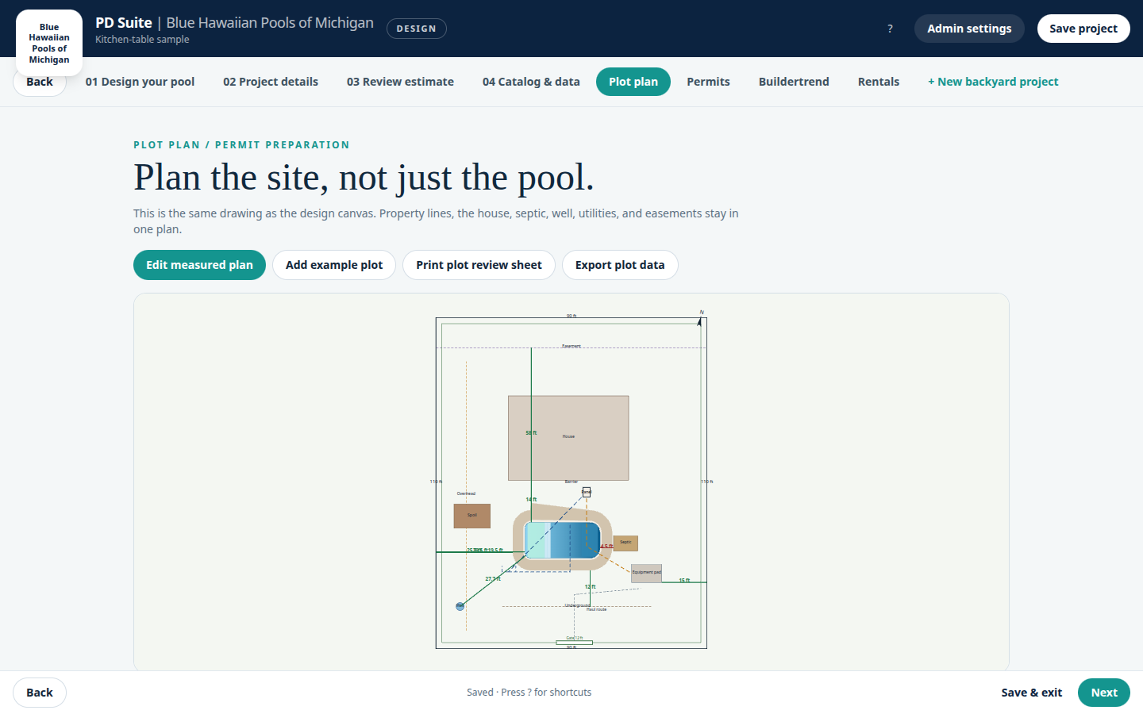This screenshot has height=714, width=1143.
Task: Click the Septic box on the plot
Action: pyautogui.click(x=625, y=543)
